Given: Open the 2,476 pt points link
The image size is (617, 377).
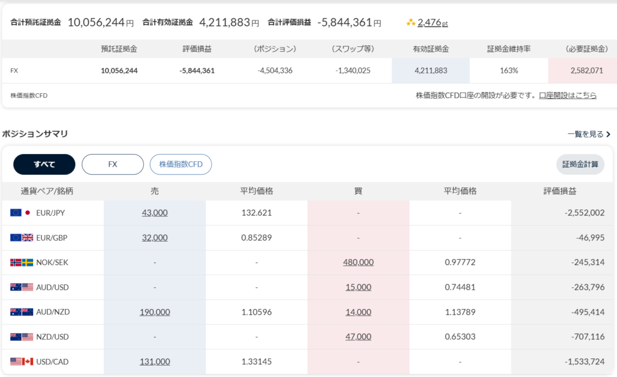Looking at the screenshot, I should [x=432, y=23].
